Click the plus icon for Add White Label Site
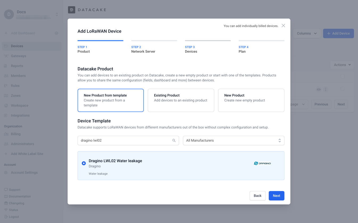This screenshot has width=358, height=223. coord(6,154)
